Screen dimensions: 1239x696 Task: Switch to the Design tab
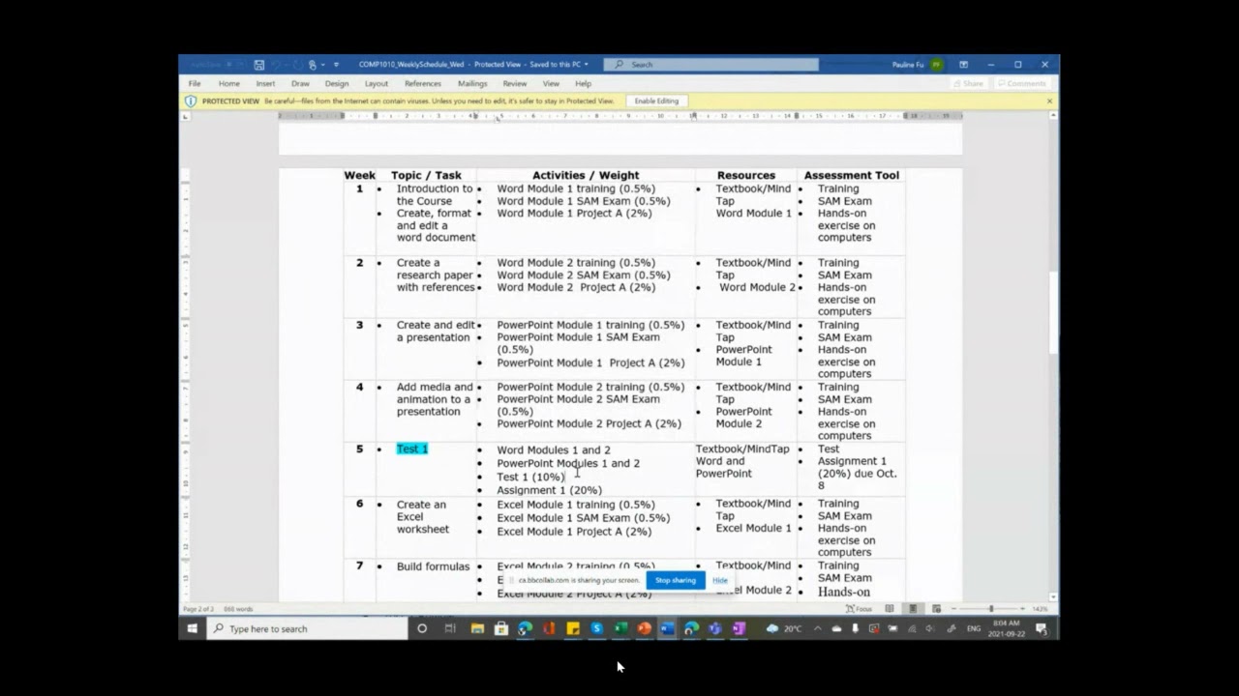(337, 84)
